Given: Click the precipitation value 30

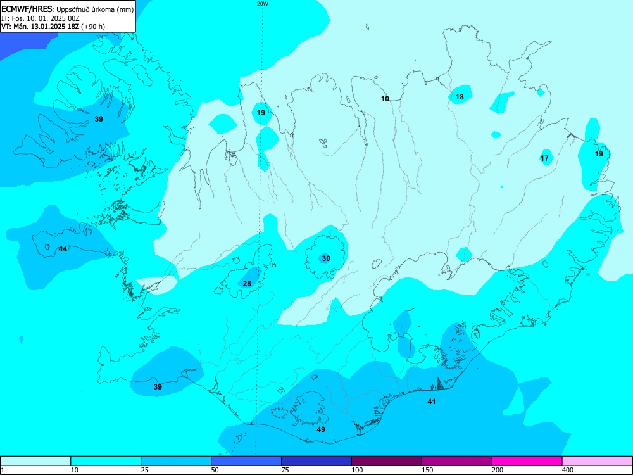Looking at the screenshot, I should [326, 258].
